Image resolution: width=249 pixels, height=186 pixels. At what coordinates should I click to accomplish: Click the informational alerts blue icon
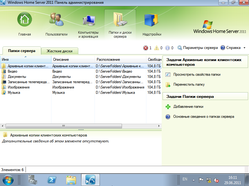[x=168, y=48]
